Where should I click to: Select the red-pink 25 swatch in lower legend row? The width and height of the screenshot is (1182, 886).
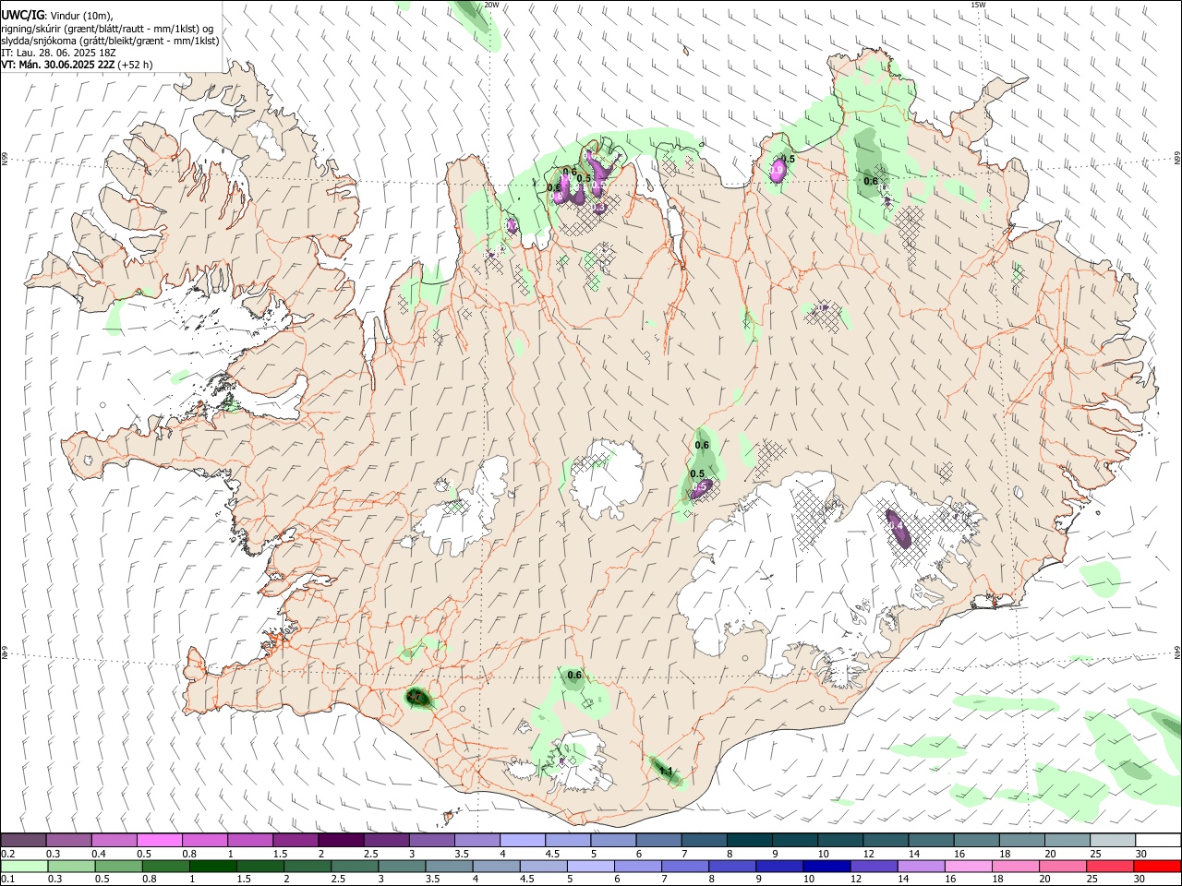tap(1110, 867)
